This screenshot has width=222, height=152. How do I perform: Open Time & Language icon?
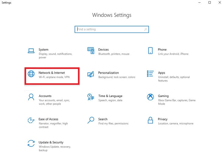pyautogui.click(x=91, y=97)
